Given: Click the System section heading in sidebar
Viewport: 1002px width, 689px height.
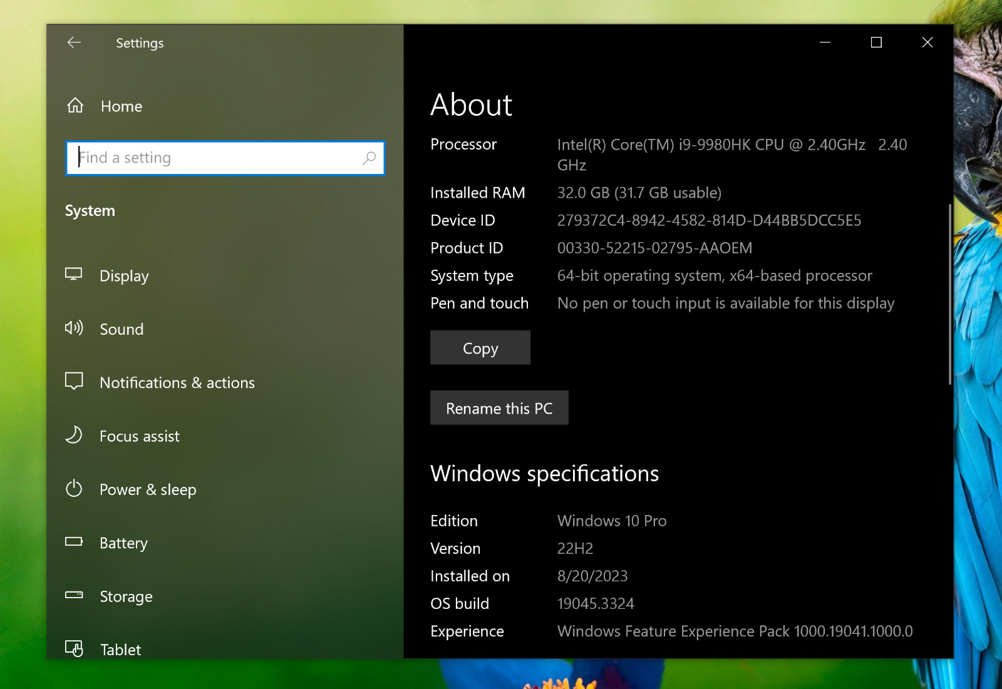Looking at the screenshot, I should coord(90,211).
